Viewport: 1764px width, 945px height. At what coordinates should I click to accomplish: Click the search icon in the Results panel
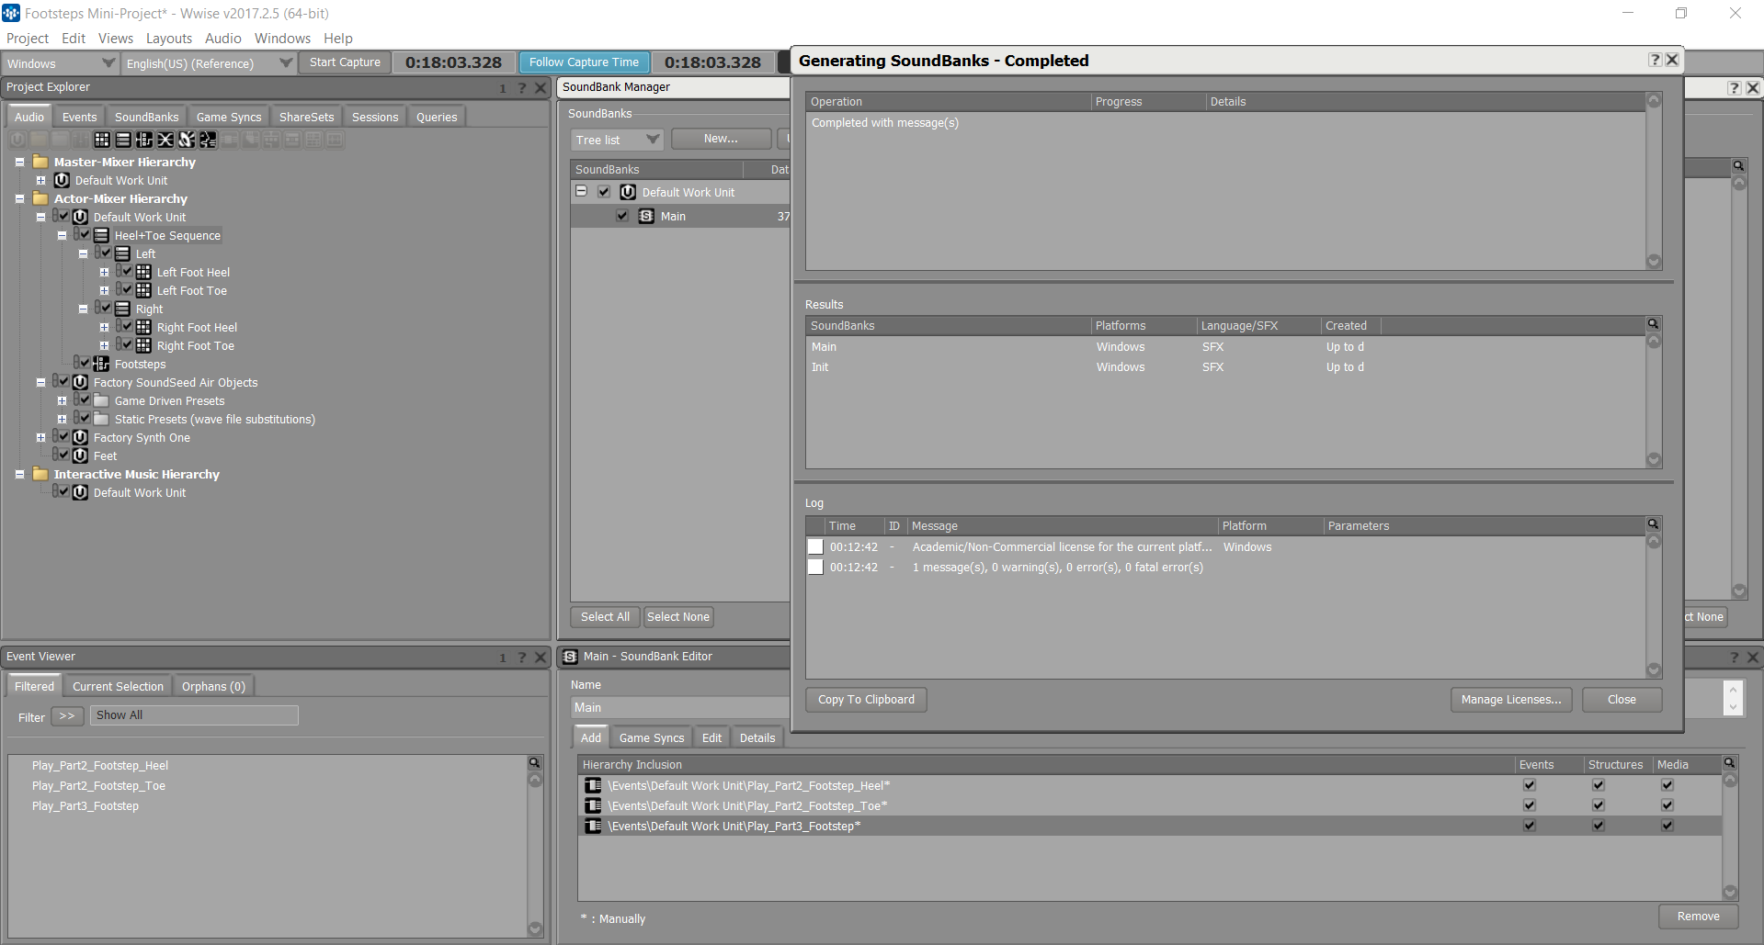[x=1653, y=324]
